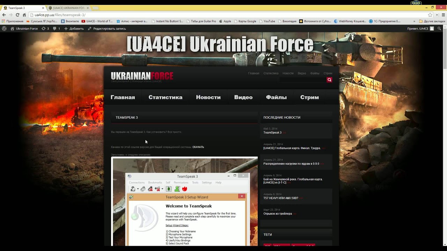Open the WordPress logo admin menu

click(4, 29)
